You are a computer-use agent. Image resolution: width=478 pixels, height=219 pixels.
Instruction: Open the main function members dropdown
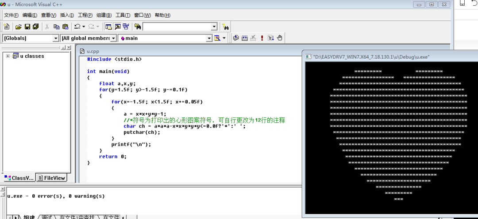coord(209,38)
